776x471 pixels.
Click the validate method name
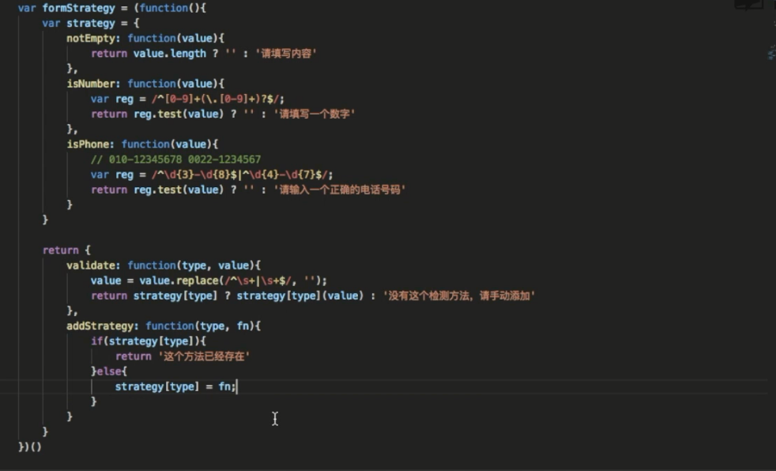click(x=93, y=266)
